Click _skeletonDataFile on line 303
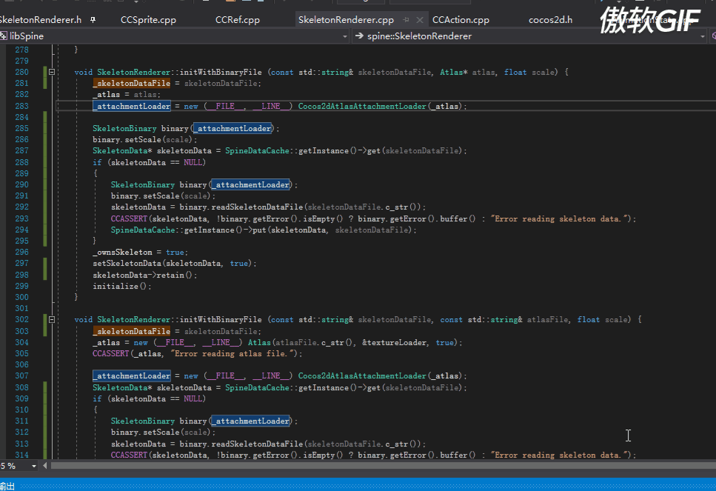This screenshot has width=716, height=491. (132, 331)
